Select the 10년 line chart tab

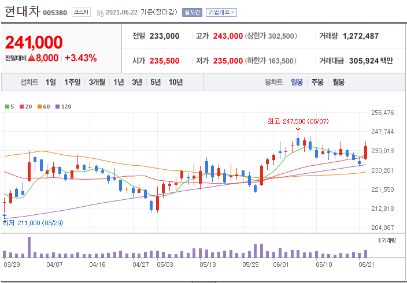[x=176, y=83]
